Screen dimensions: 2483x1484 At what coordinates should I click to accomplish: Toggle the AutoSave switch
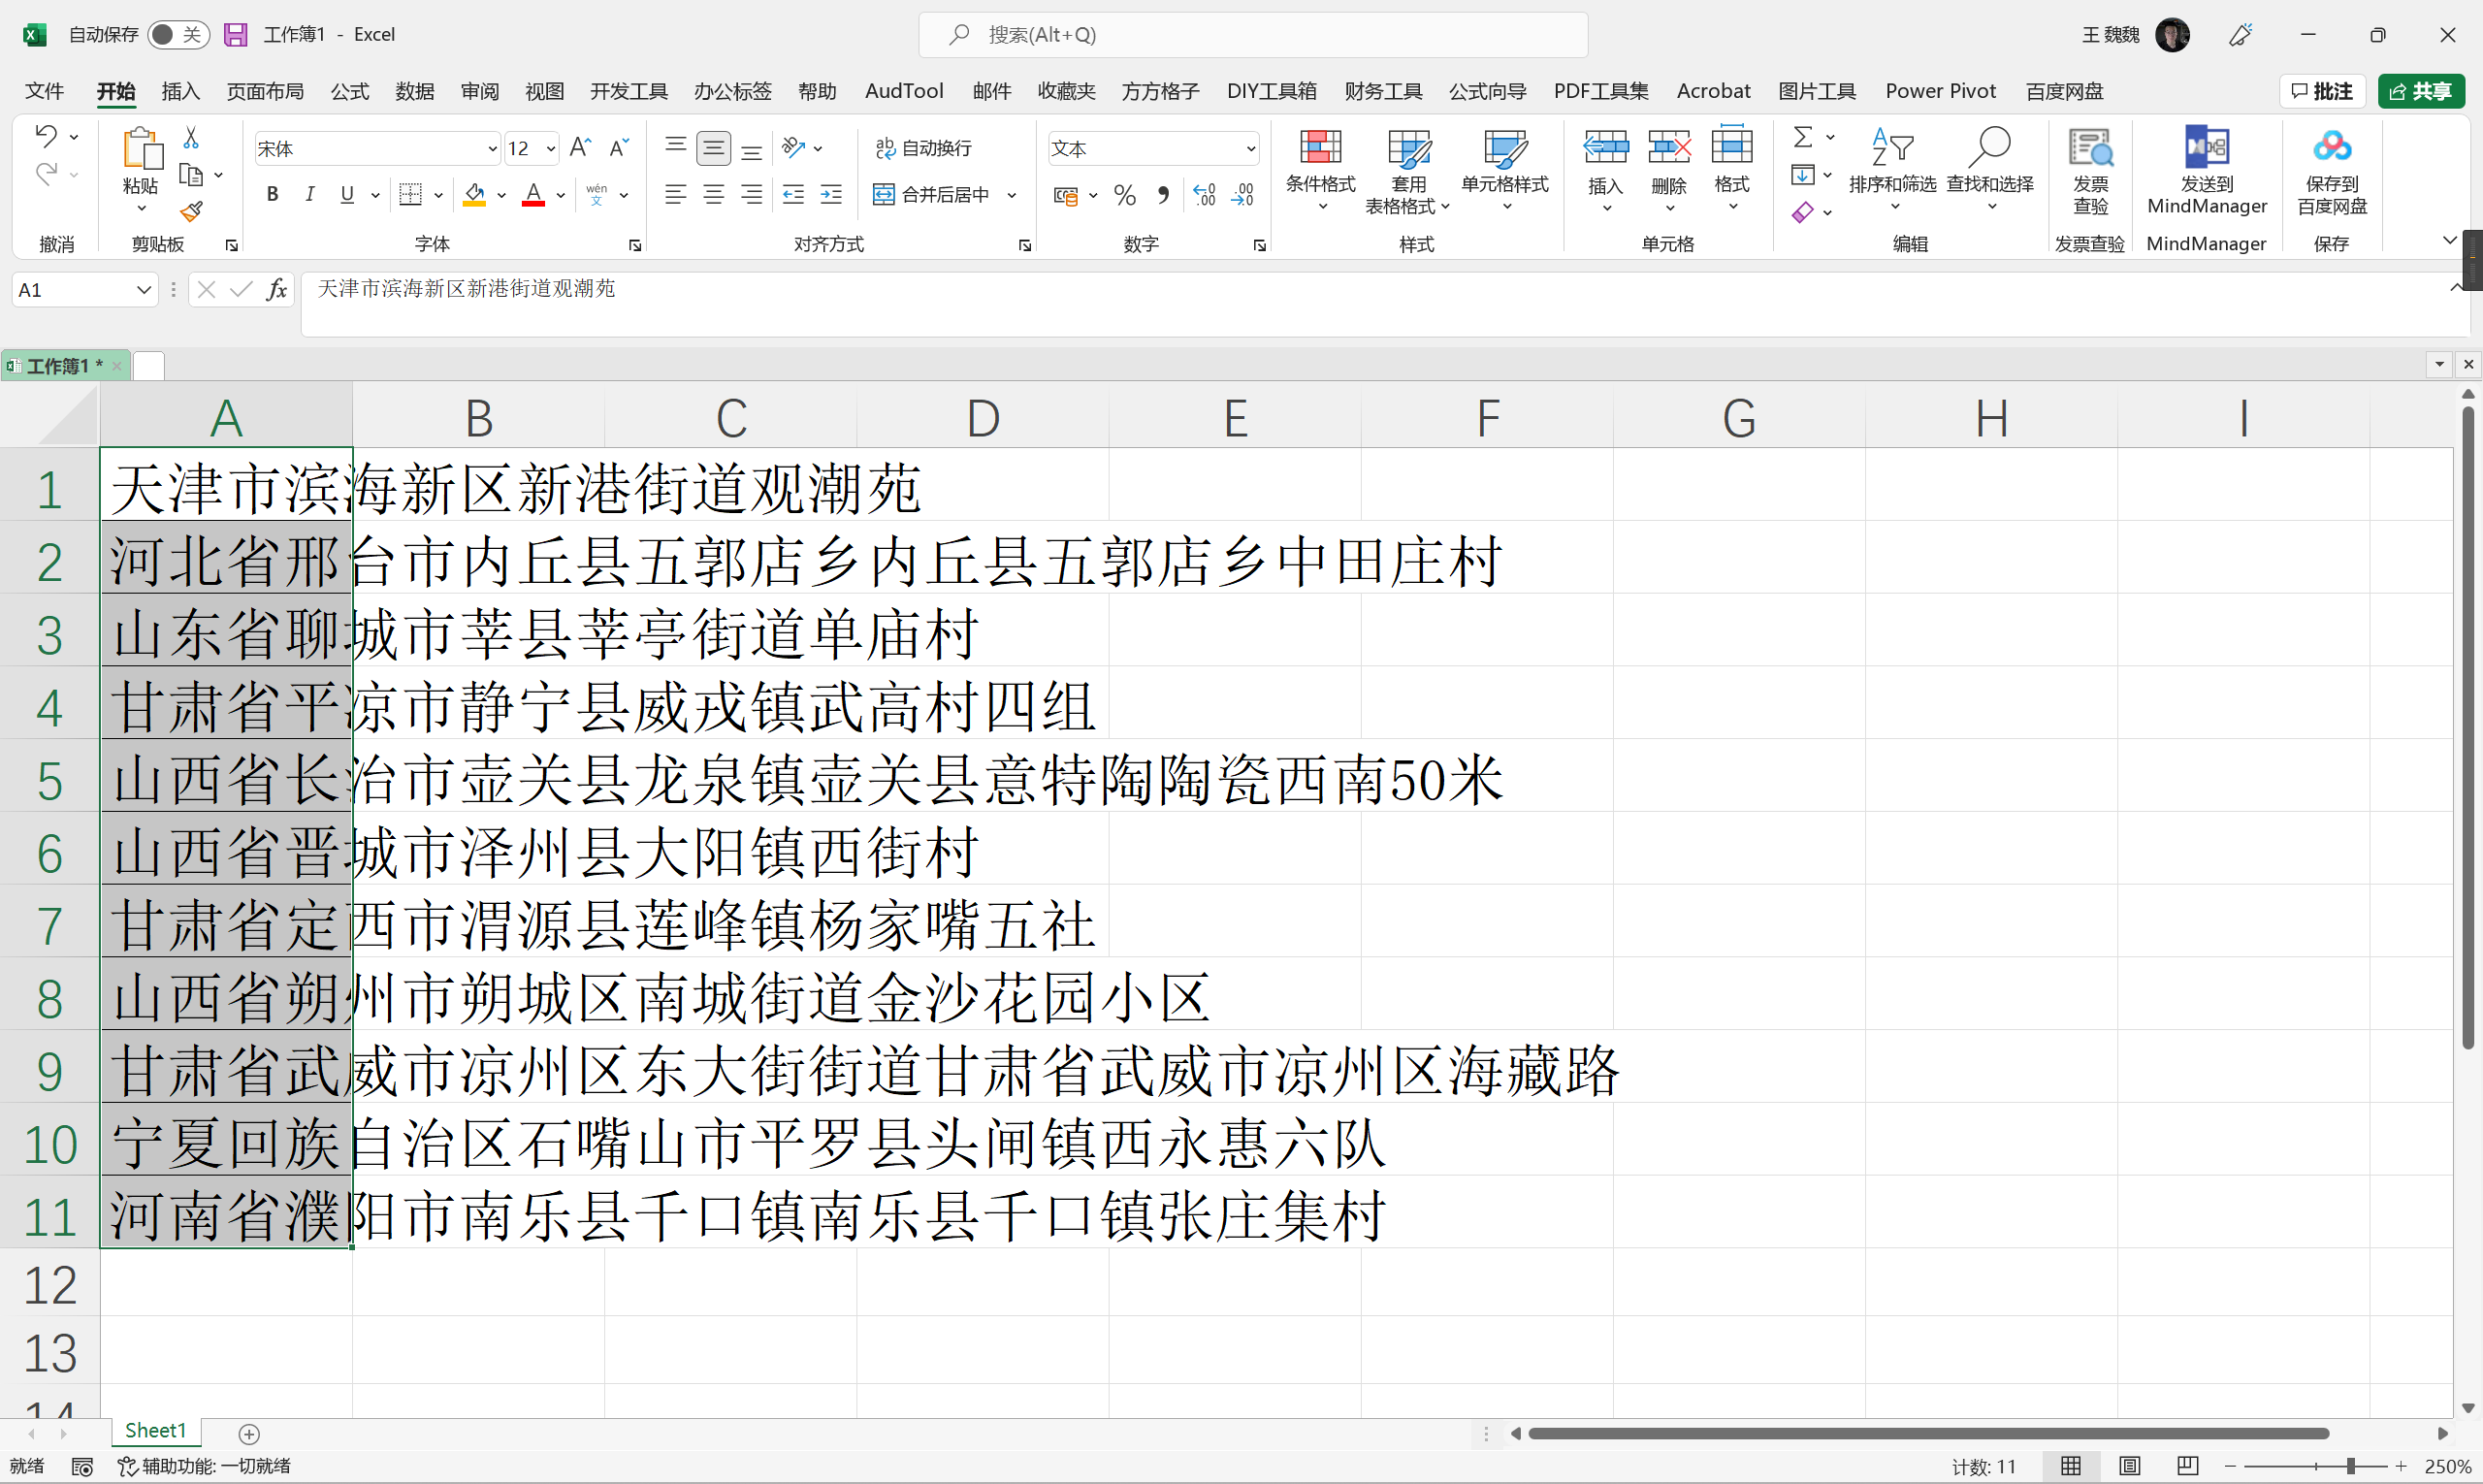(x=178, y=35)
